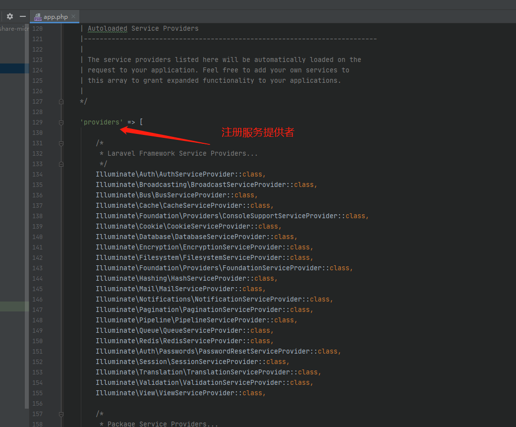The width and height of the screenshot is (516, 427).
Task: Click the underlined word Autoloaded
Action: (108, 29)
